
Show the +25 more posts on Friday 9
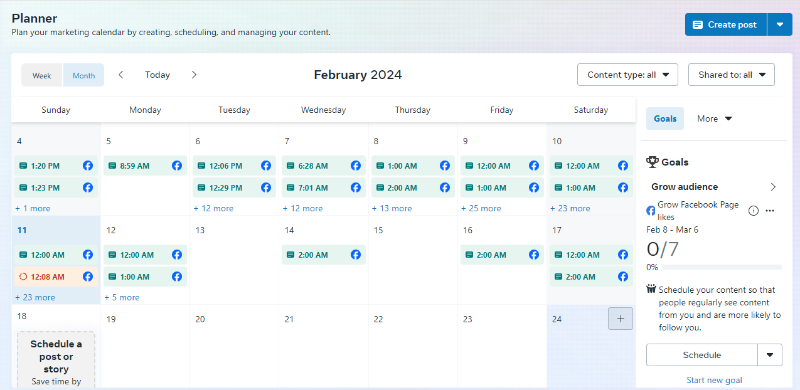click(481, 208)
